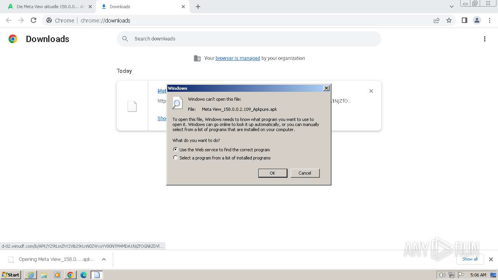Click the blank file window taskbar icon
The width and height of the screenshot is (498, 280).
(97, 275)
